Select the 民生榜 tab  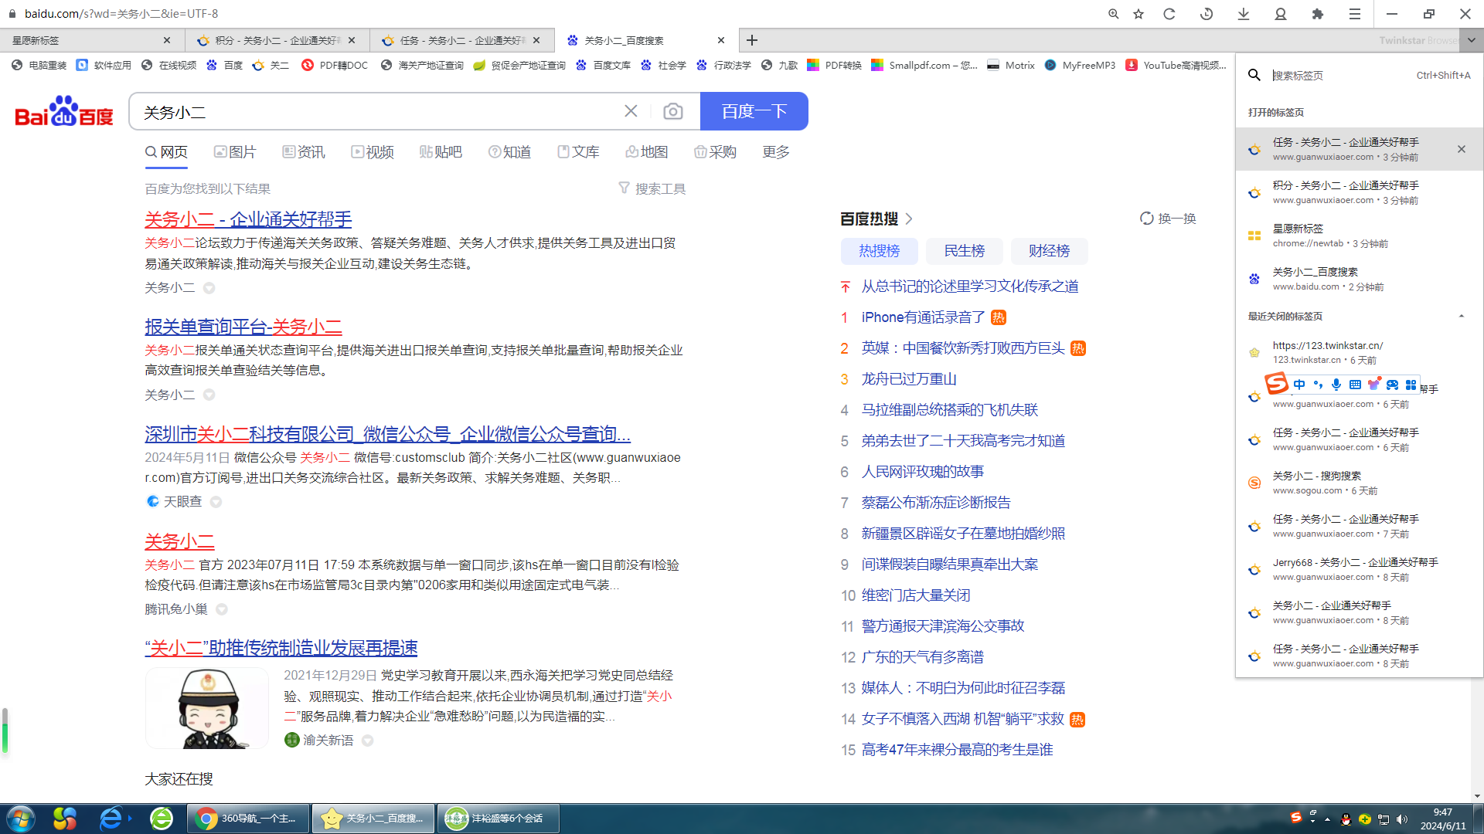pos(965,251)
